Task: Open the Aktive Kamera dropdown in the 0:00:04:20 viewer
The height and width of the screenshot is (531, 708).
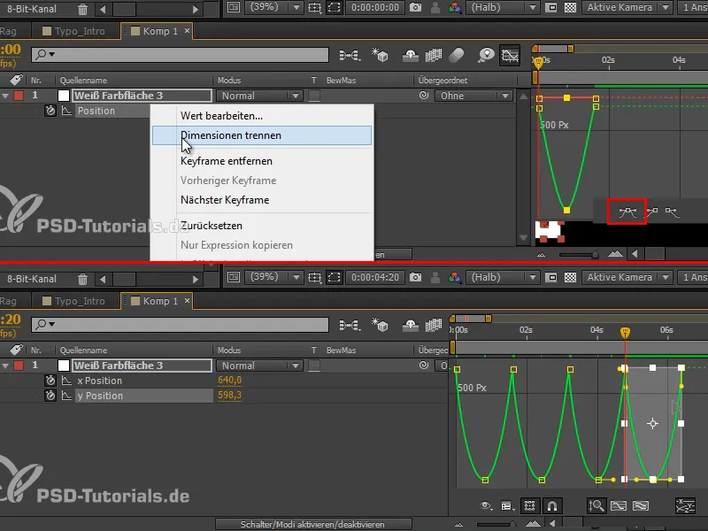Action: (x=627, y=277)
